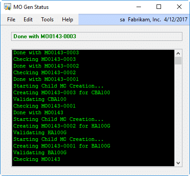Open the Edit menu
190x176 pixels.
tap(28, 20)
